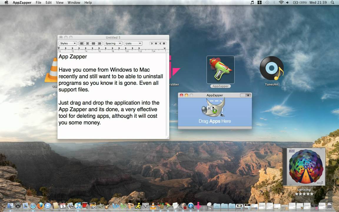Open the Edit menu
The height and width of the screenshot is (212, 339).
(49, 3)
